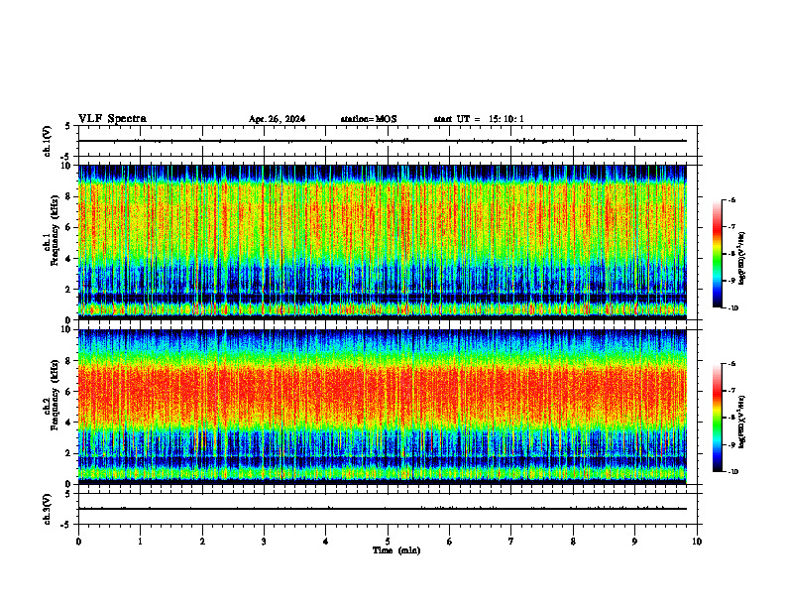The width and height of the screenshot is (785, 607).
Task: Click the ch.3 voltage waveform trace
Action: [382, 509]
